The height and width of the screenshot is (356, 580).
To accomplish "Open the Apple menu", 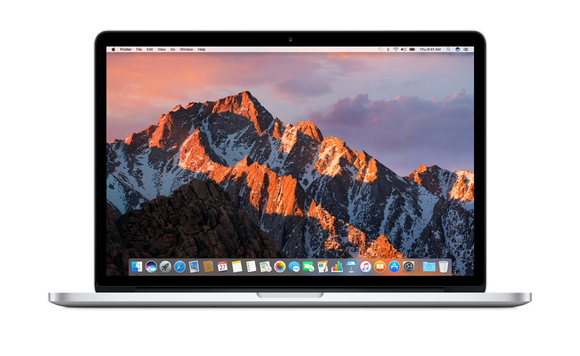I will click(113, 49).
